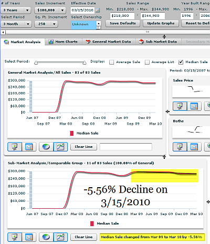
Task: Switch Sub-Market chart to pie view
Action: (46, 237)
